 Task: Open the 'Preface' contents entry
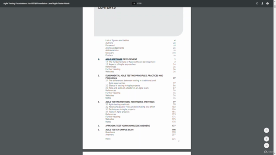click(x=109, y=55)
